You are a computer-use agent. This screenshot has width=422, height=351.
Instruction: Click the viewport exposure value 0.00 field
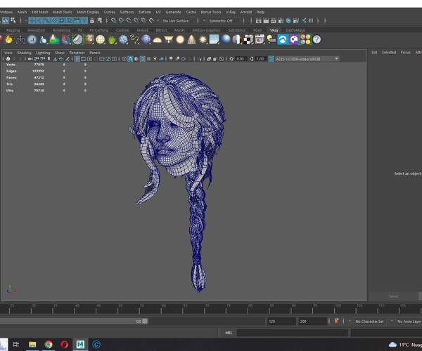pyautogui.click(x=240, y=59)
